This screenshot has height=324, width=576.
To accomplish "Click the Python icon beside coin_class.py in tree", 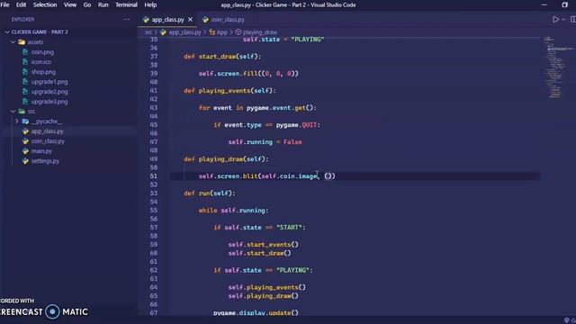I will [x=25, y=141].
